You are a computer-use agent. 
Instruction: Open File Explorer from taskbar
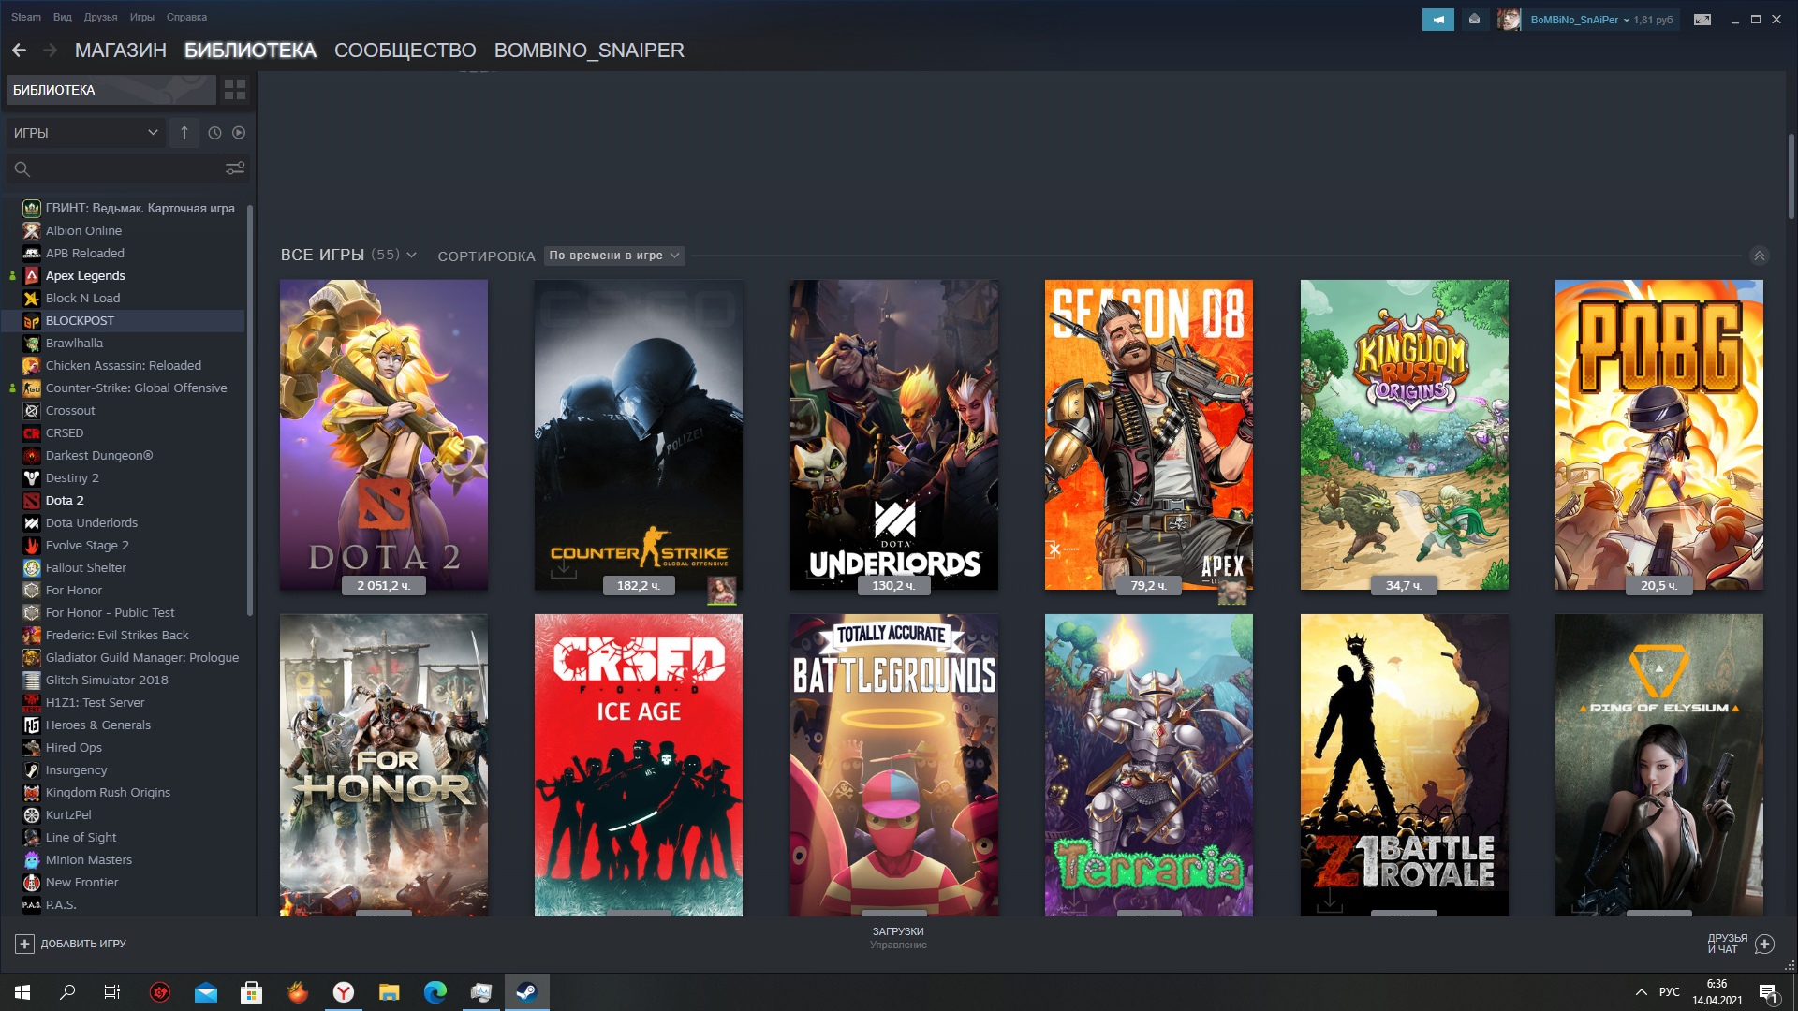point(390,992)
